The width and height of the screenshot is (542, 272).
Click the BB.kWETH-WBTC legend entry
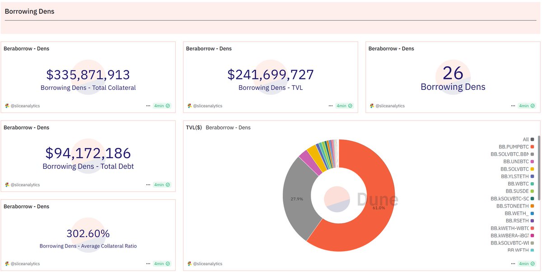pyautogui.click(x=513, y=228)
